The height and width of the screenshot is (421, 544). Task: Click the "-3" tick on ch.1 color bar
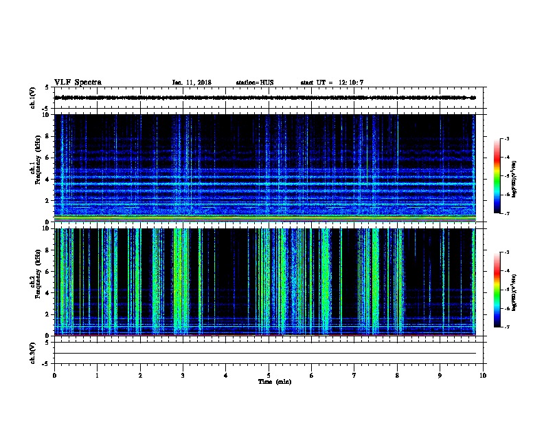coord(506,138)
